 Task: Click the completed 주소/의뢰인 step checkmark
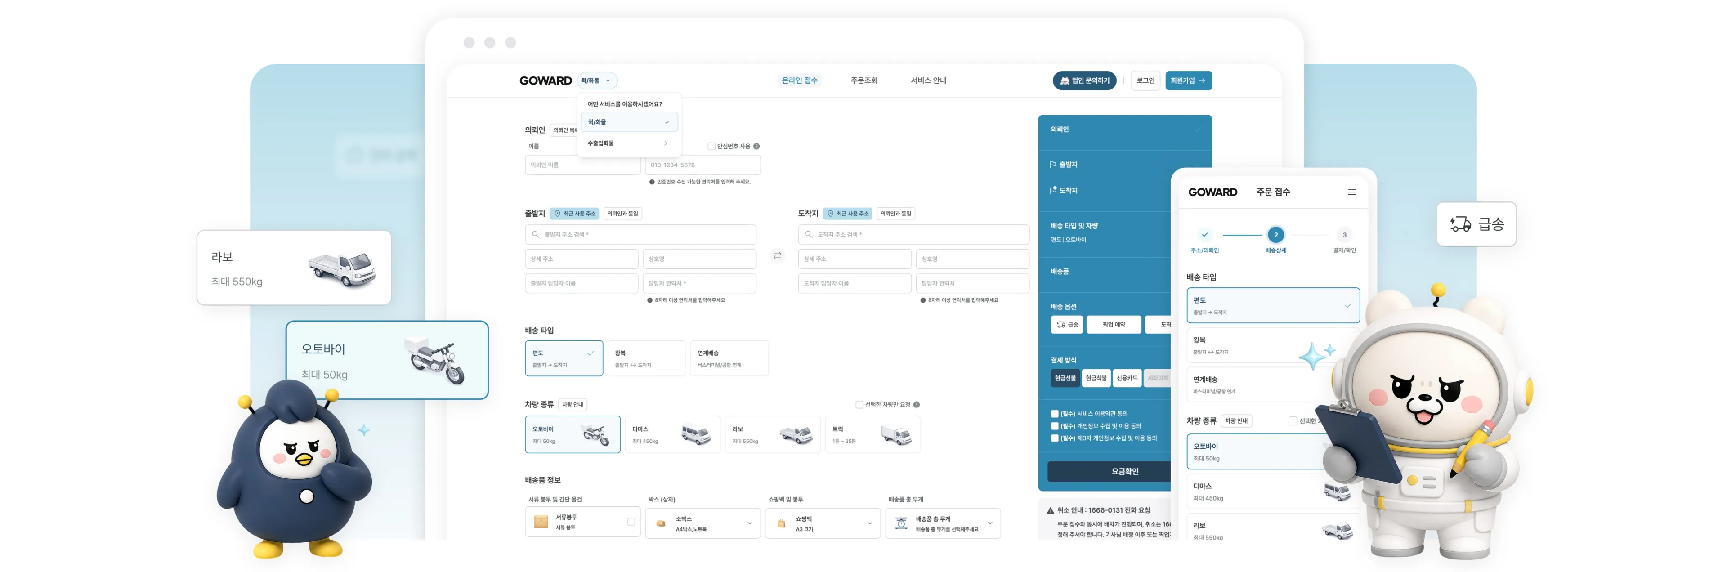(x=1204, y=235)
